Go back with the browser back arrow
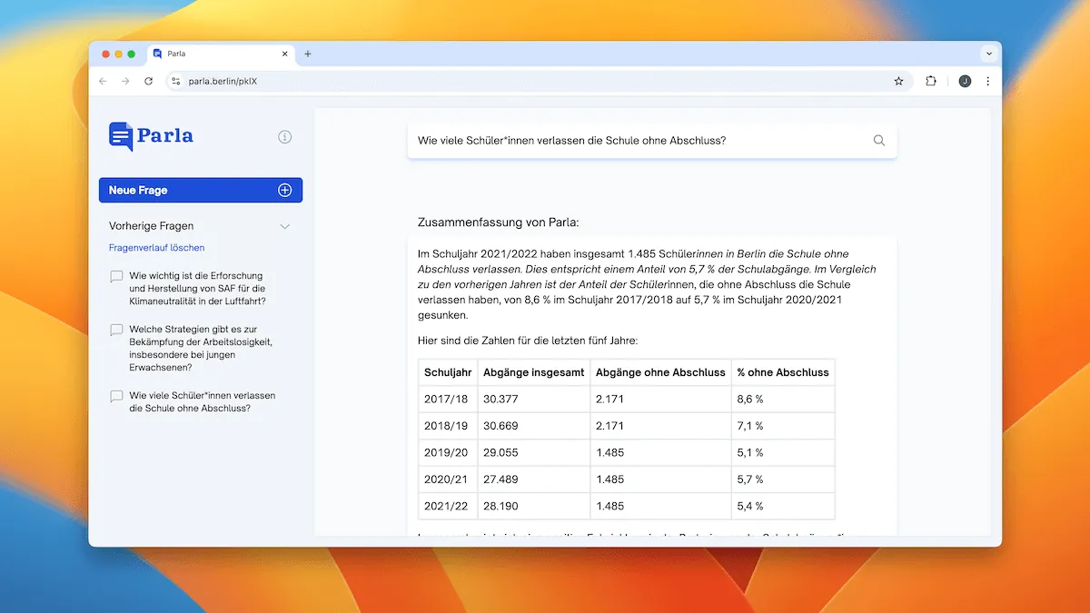Image resolution: width=1090 pixels, height=613 pixels. (103, 81)
